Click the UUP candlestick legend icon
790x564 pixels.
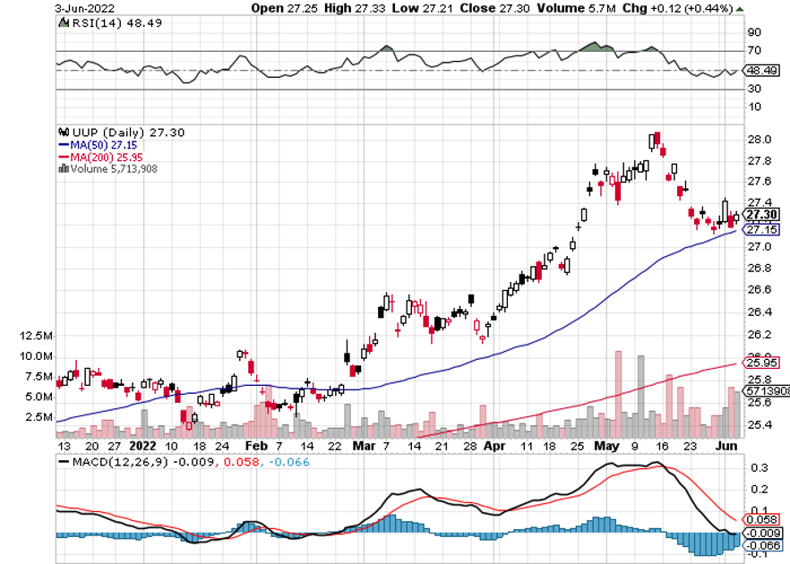(x=62, y=132)
